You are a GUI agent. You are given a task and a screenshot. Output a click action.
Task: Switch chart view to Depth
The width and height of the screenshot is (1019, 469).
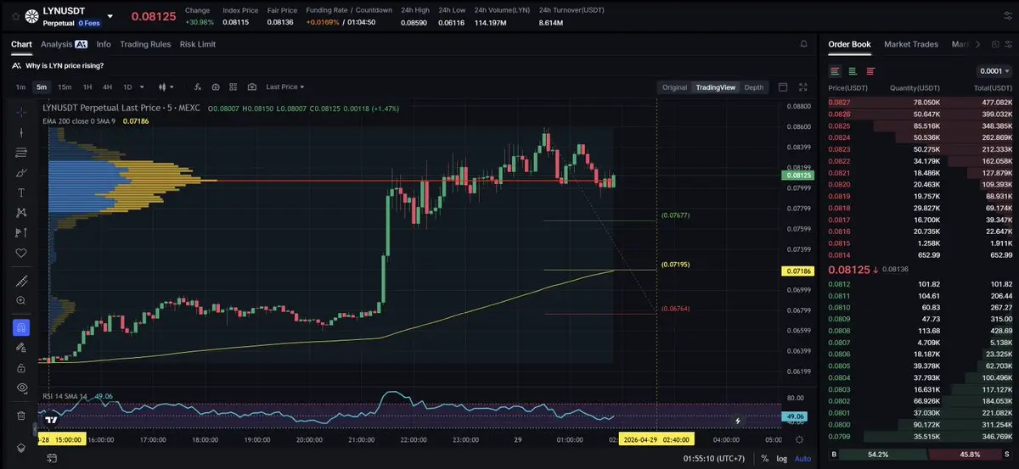[754, 87]
